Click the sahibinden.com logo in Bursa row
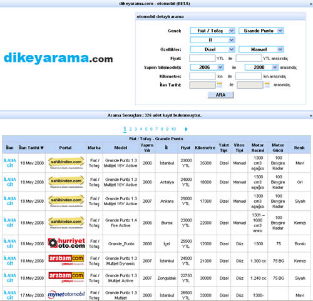The height and width of the screenshot is (301, 313). 66,223
